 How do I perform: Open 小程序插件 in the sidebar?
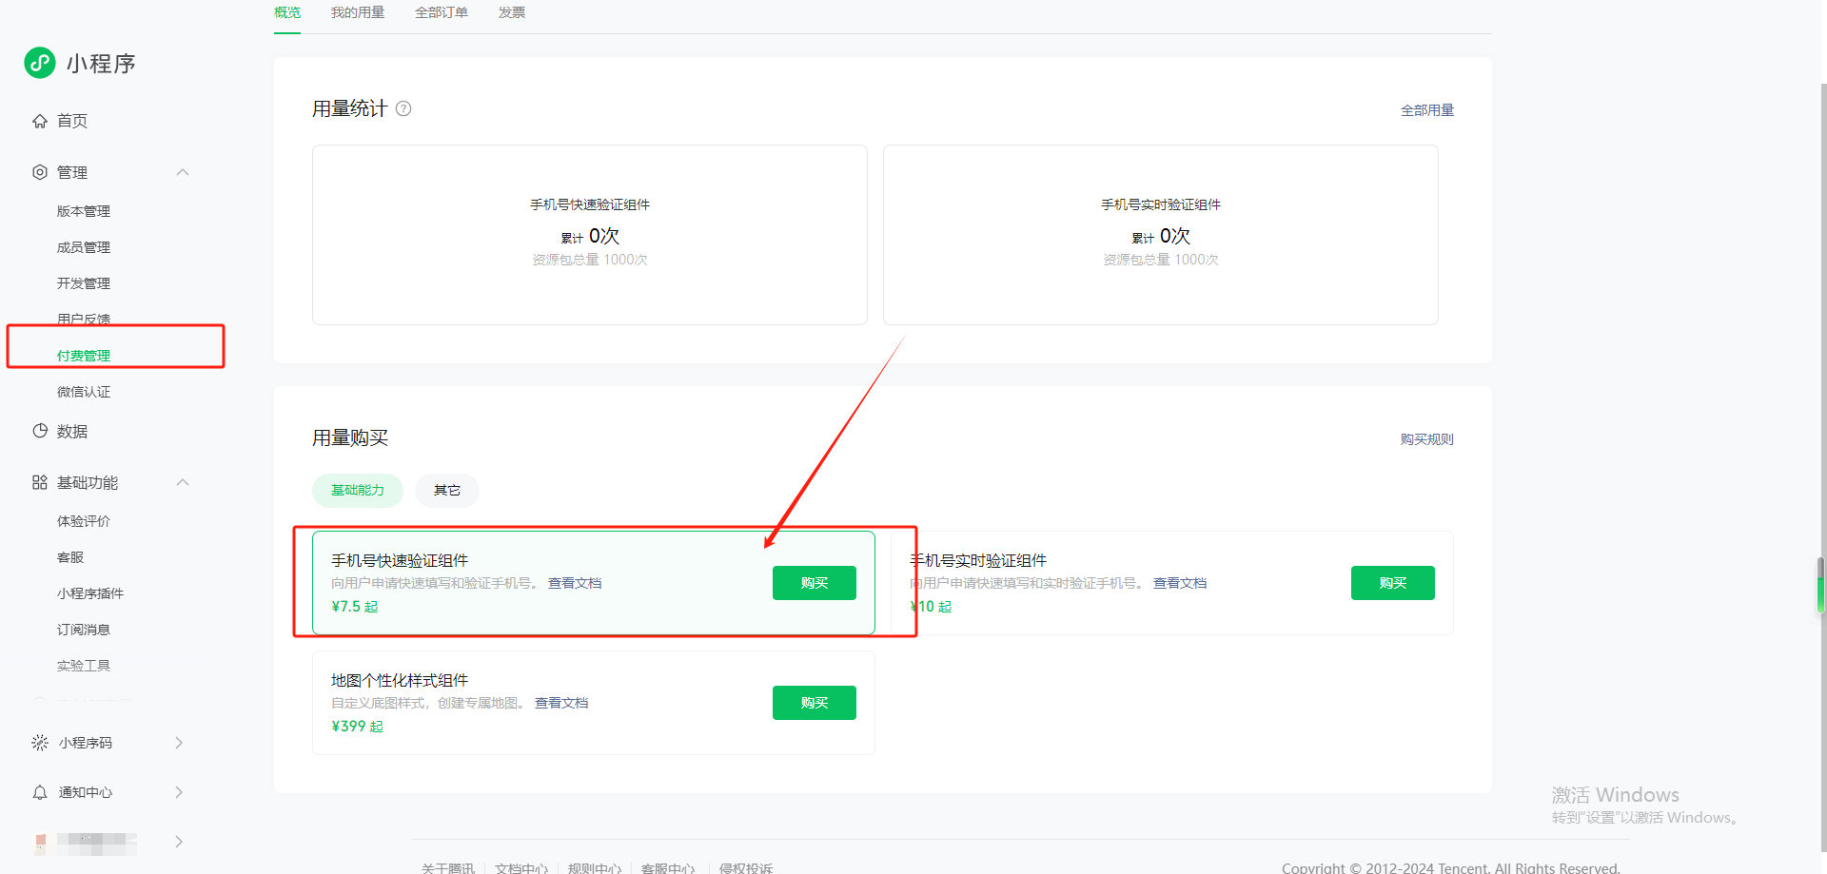pyautogui.click(x=90, y=593)
